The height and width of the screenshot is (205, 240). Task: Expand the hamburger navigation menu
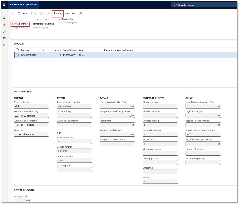[x=4, y=12]
